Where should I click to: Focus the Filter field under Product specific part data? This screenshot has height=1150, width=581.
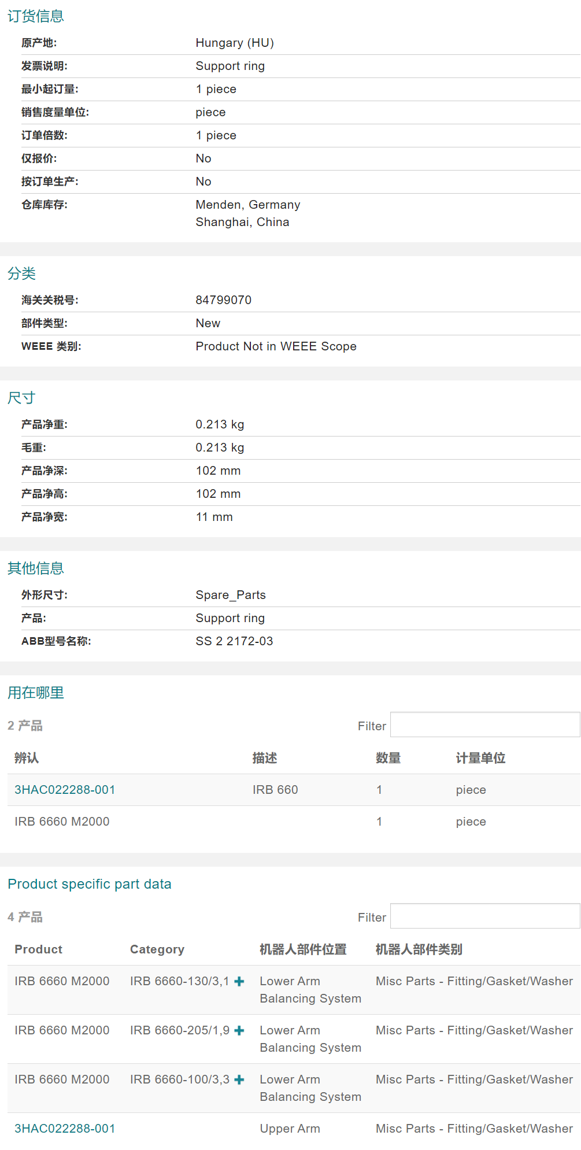tap(484, 916)
